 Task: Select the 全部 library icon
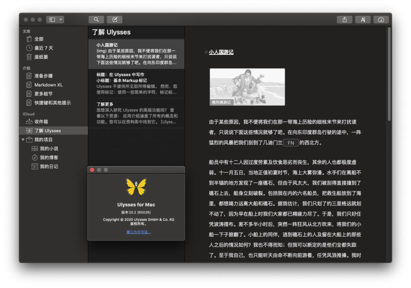[x=29, y=39]
